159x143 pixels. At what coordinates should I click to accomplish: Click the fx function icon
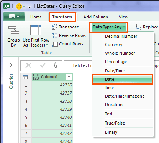(x=55, y=65)
